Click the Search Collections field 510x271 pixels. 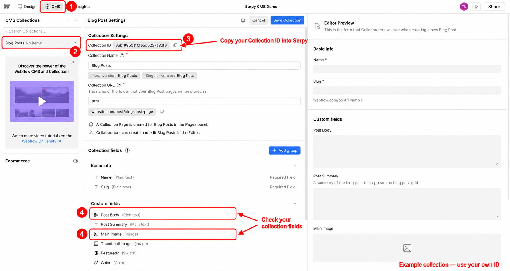pyautogui.click(x=42, y=31)
